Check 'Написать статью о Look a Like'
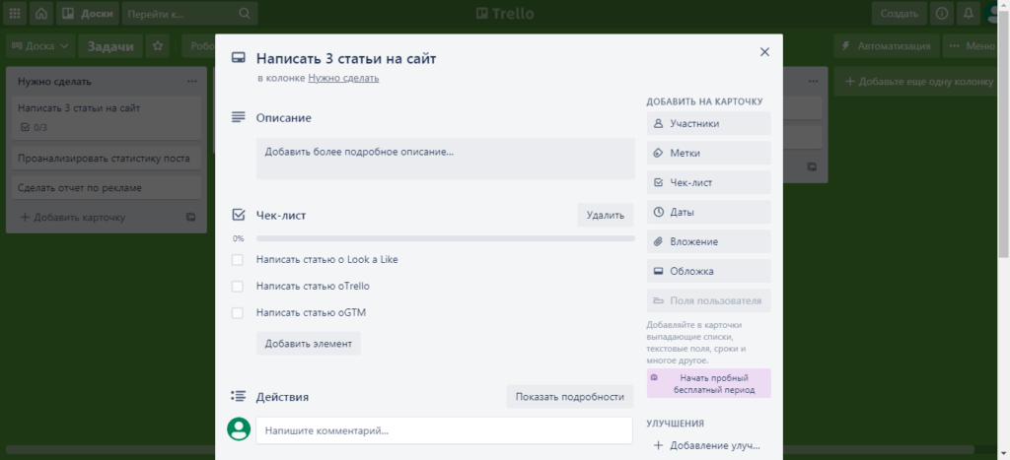Image resolution: width=1010 pixels, height=460 pixels. point(237,259)
